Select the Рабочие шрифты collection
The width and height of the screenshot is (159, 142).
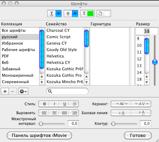[20, 50]
